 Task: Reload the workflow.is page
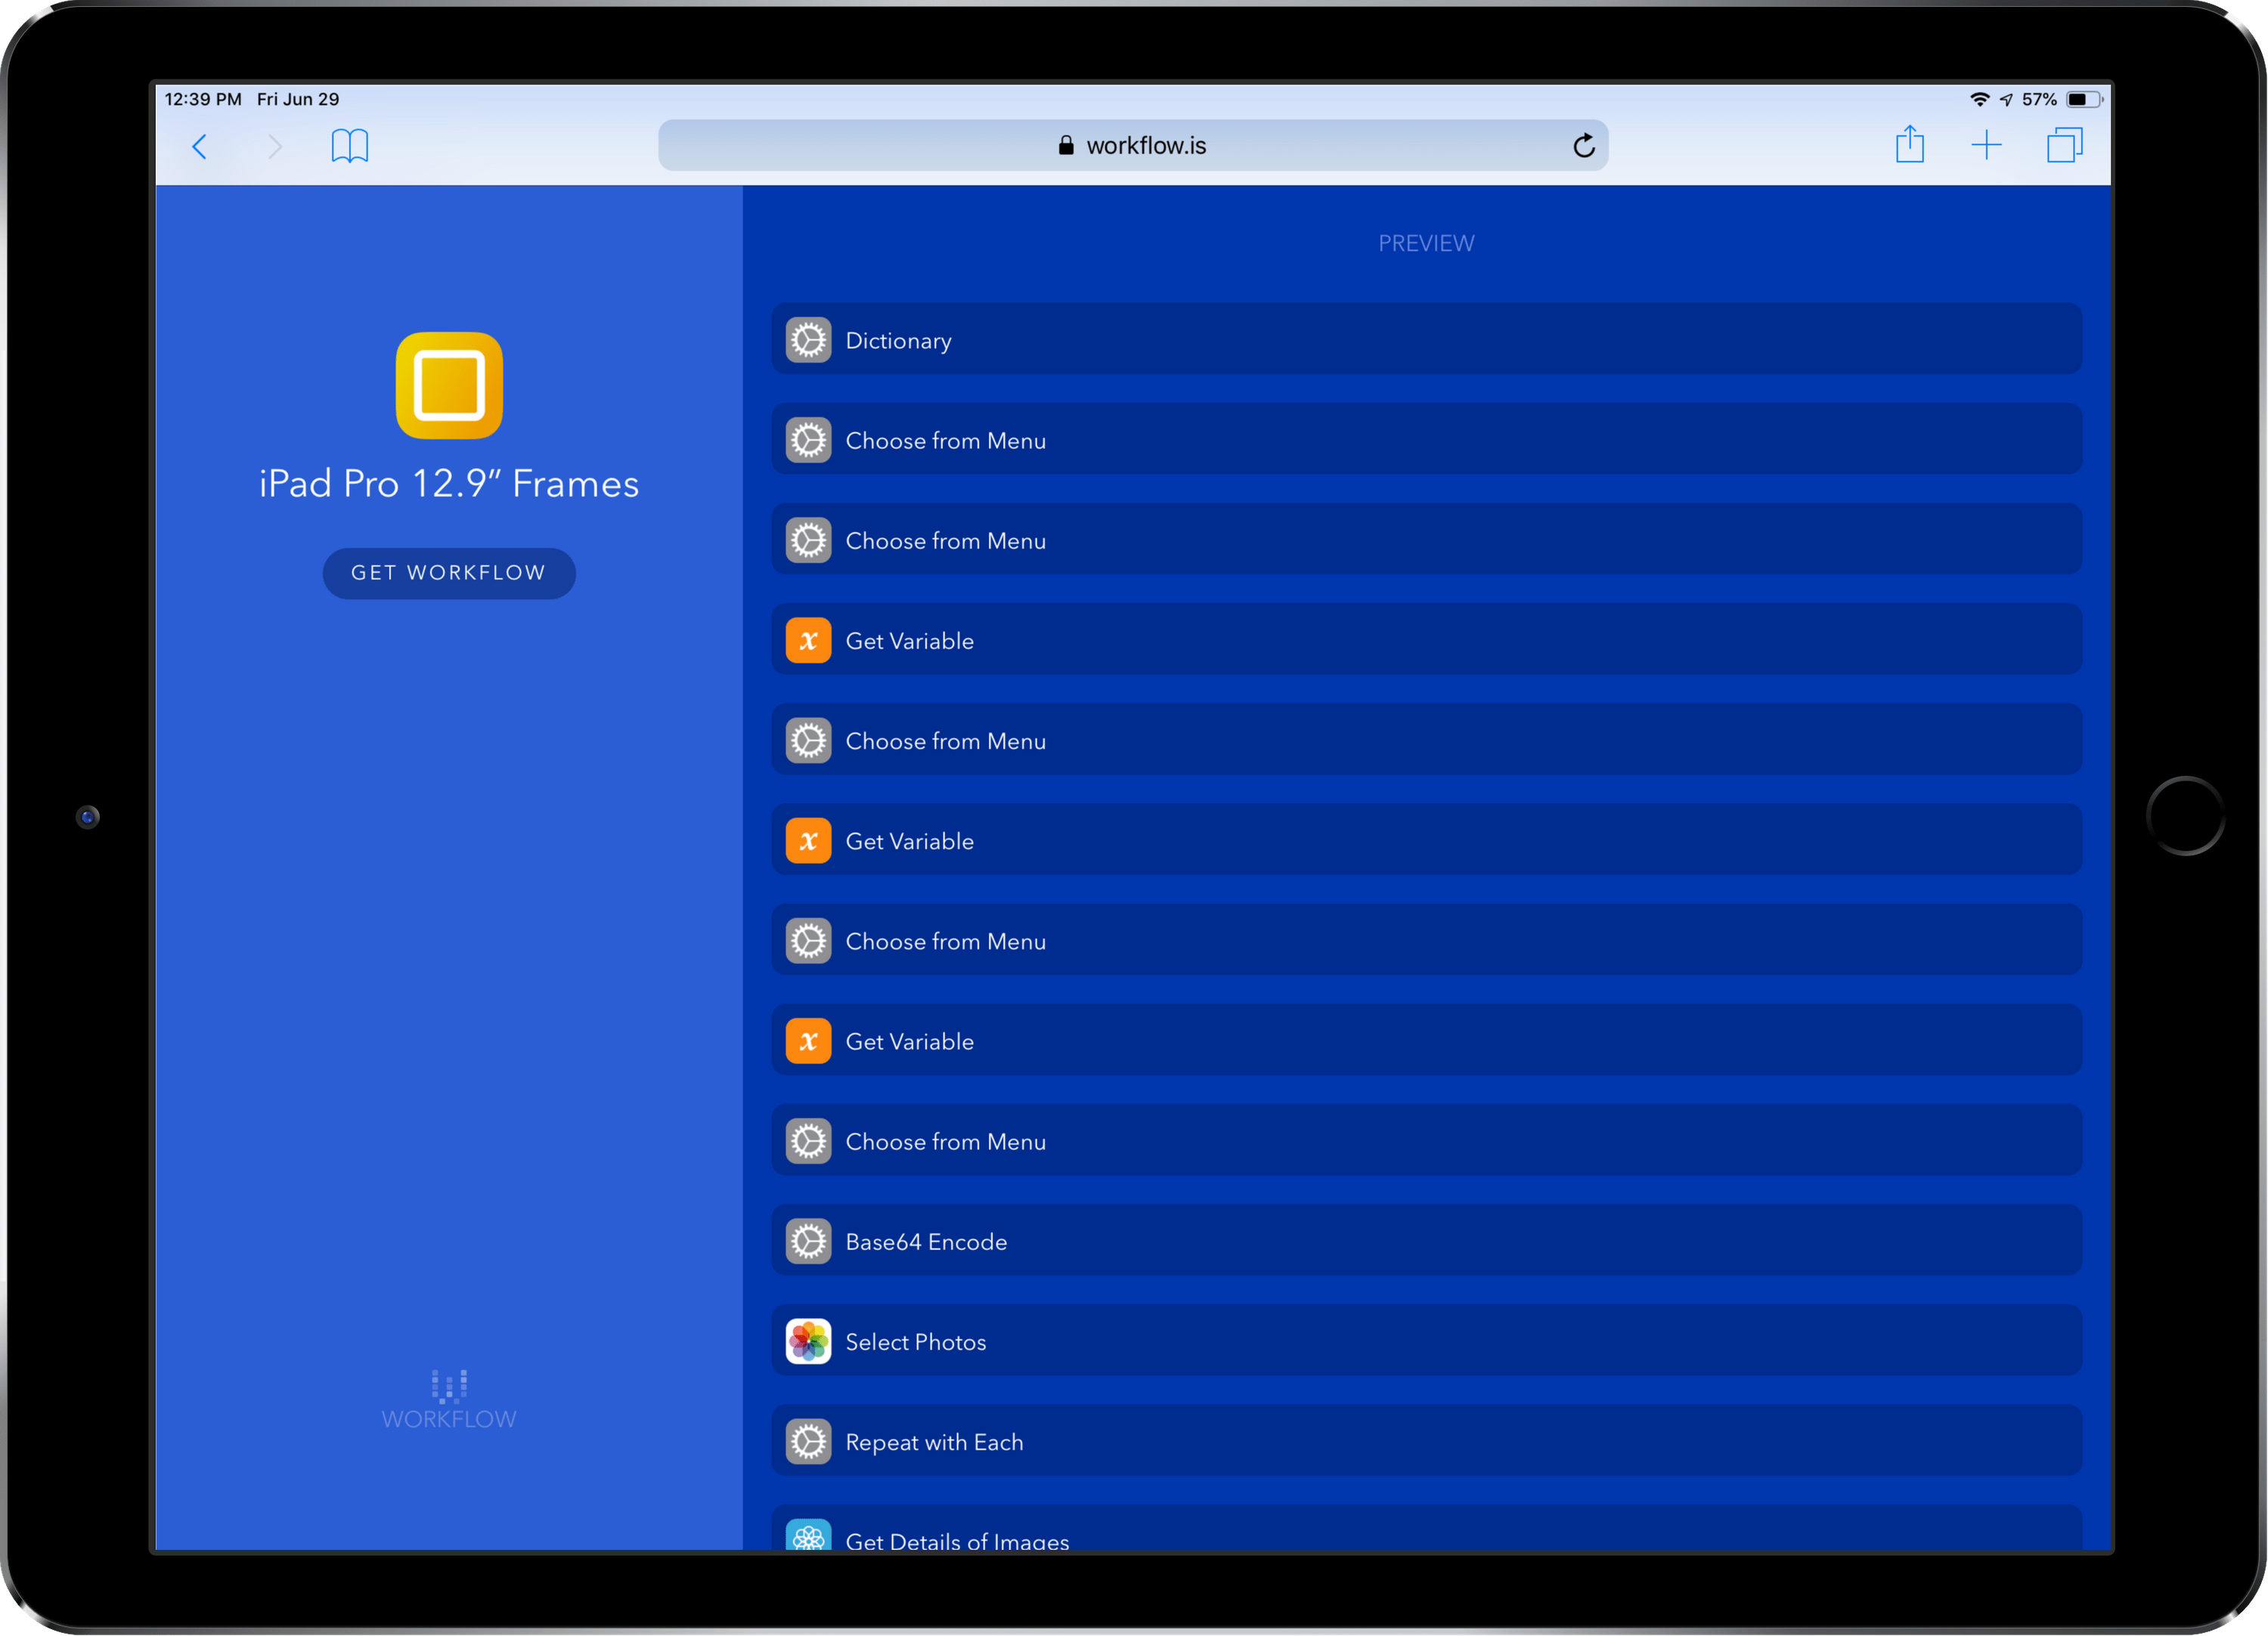[x=1583, y=146]
